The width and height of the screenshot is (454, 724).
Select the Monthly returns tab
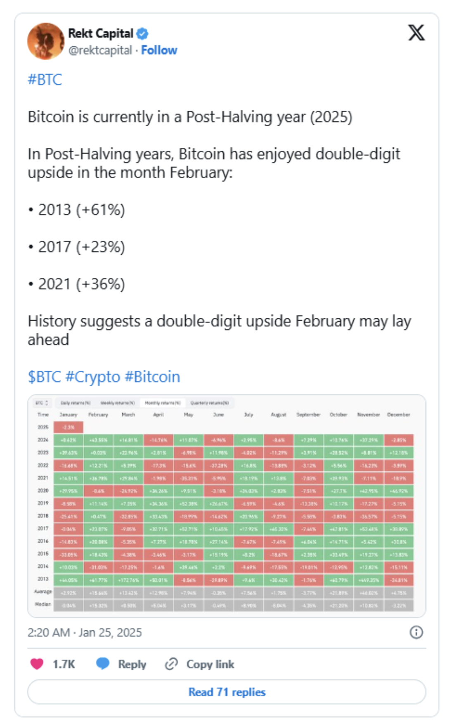163,402
